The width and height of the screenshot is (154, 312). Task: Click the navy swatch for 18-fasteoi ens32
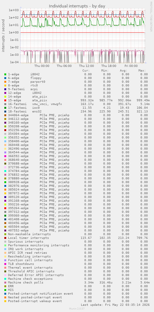(x=5, y=112)
